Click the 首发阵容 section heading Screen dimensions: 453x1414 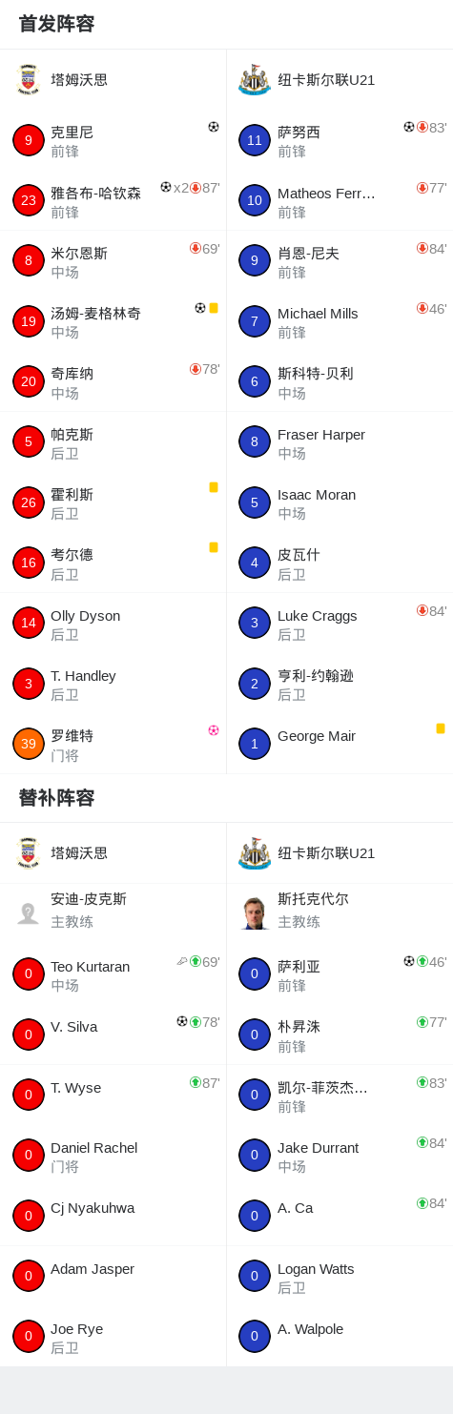(x=57, y=24)
